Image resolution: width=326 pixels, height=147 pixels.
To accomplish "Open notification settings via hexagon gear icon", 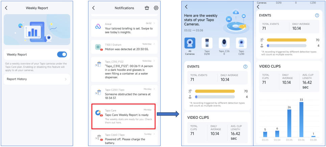I will pos(156,8).
